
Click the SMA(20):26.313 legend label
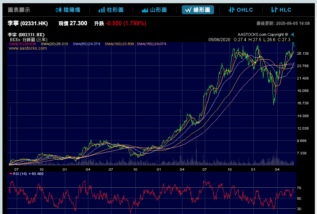point(54,44)
